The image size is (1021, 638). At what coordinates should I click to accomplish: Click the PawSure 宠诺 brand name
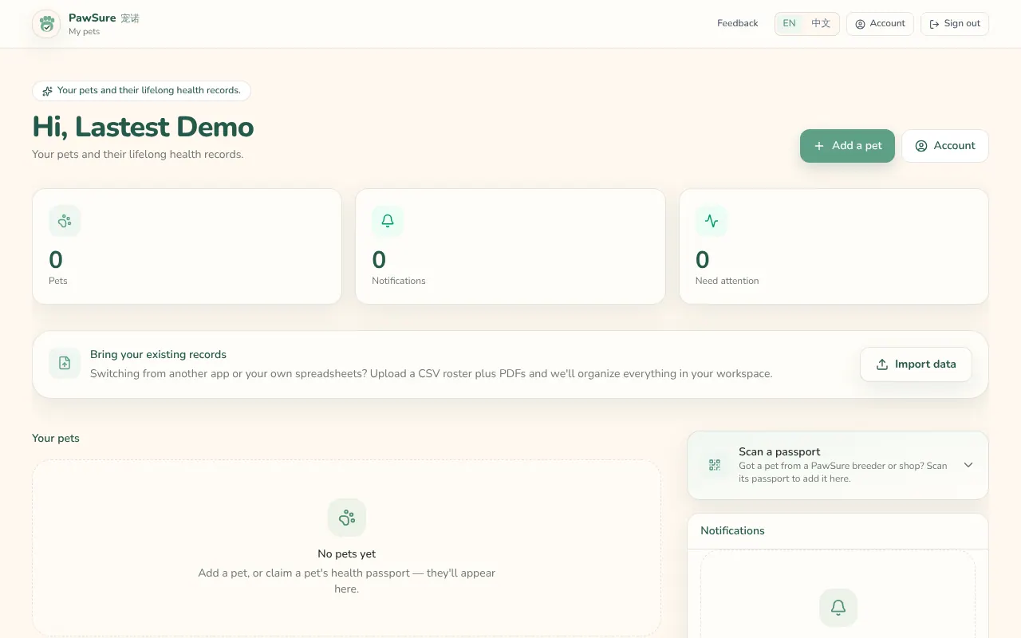[x=104, y=18]
